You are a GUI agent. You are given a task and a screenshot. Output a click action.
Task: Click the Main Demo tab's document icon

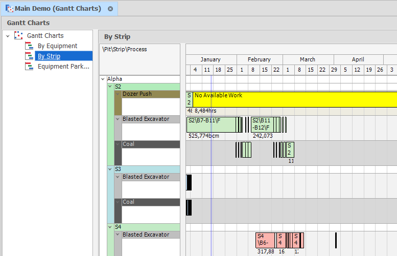9,9
